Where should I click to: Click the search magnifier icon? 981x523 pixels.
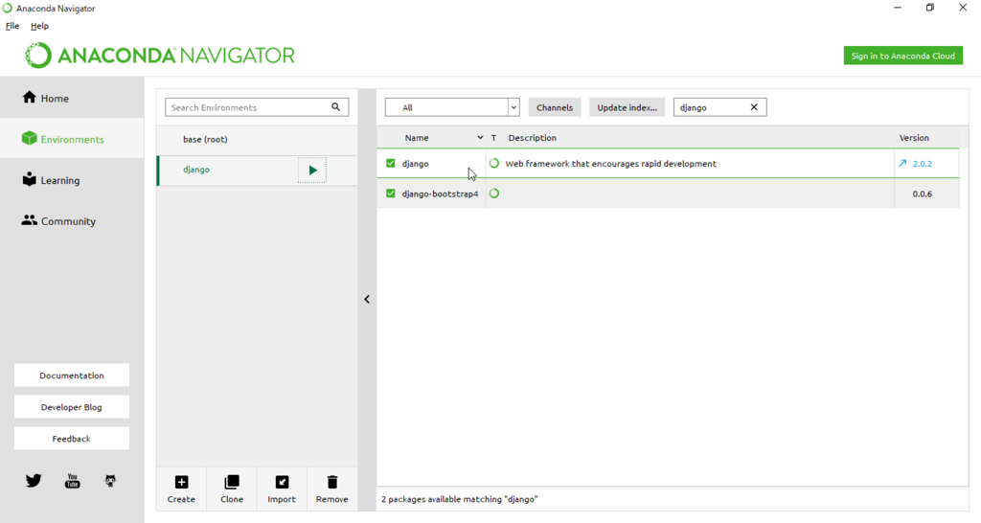[x=336, y=107]
